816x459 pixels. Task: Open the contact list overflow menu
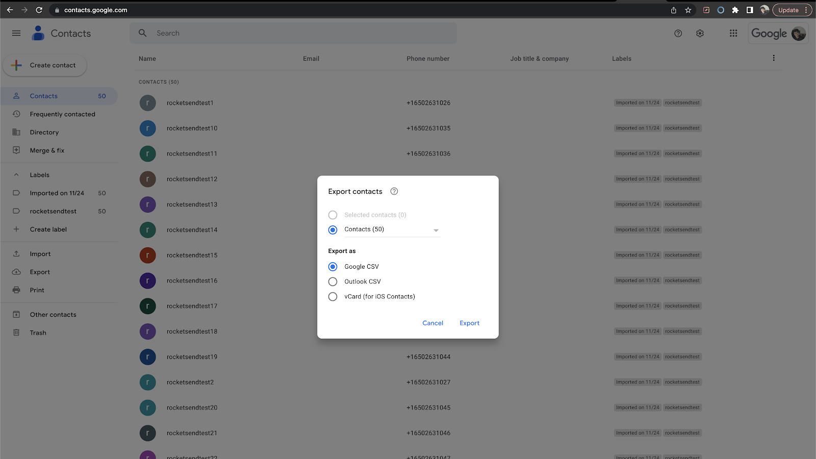[x=774, y=58]
